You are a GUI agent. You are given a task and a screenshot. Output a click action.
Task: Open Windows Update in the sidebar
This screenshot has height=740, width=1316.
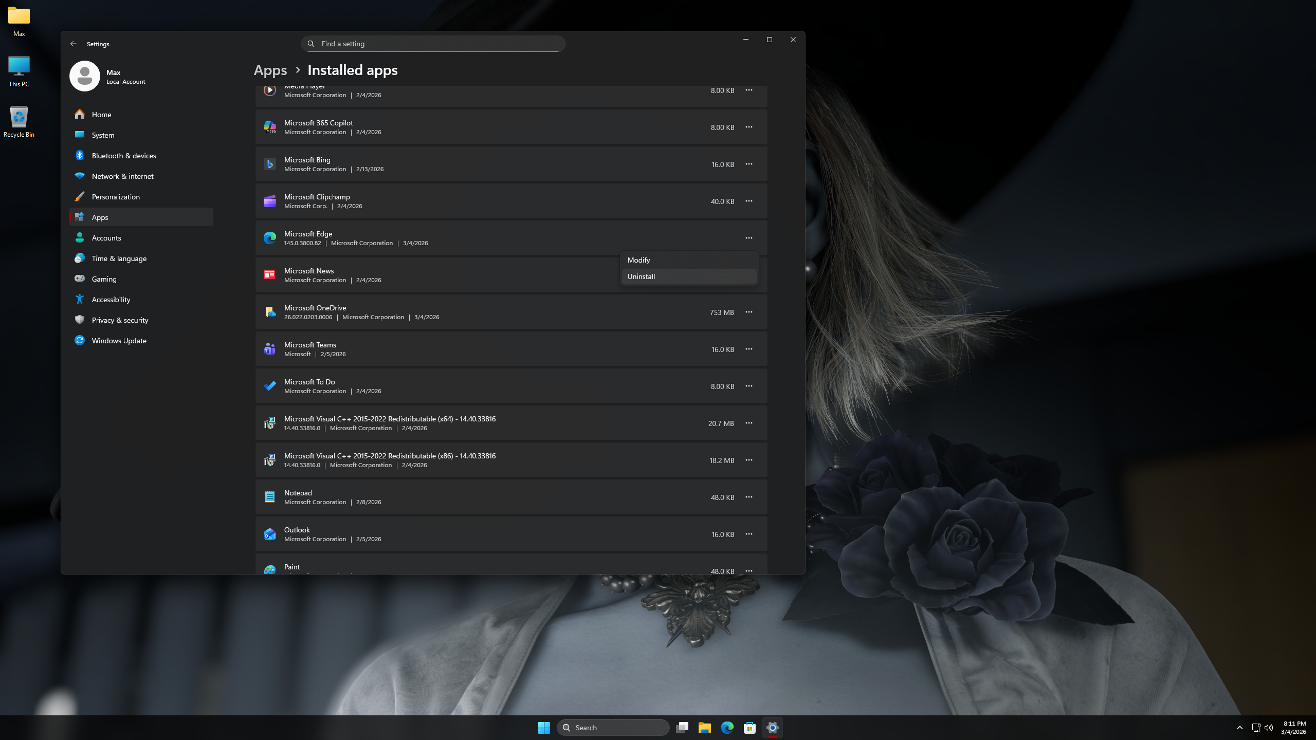pyautogui.click(x=141, y=340)
